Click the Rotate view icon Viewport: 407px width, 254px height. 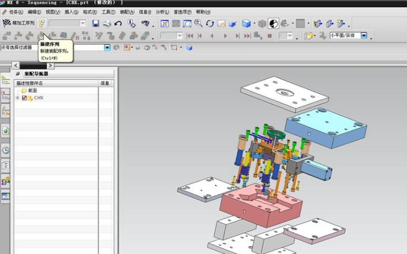tap(210, 23)
